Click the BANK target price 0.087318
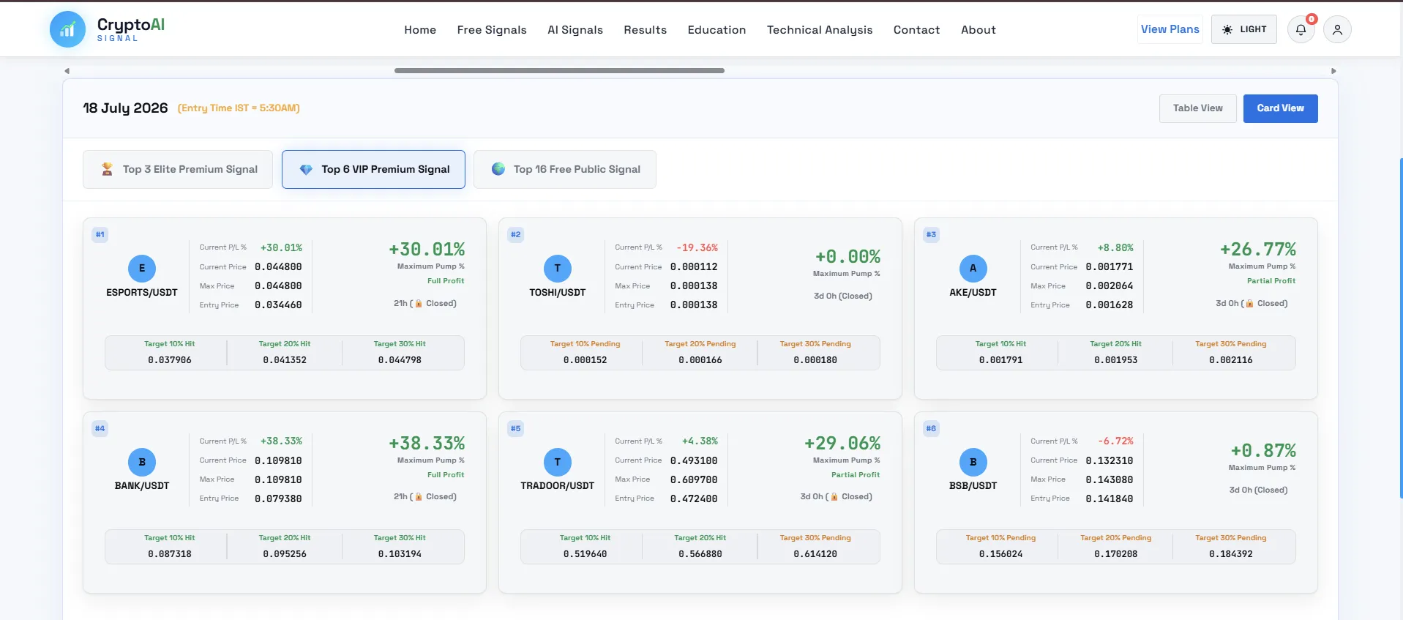This screenshot has width=1403, height=620. pos(170,554)
